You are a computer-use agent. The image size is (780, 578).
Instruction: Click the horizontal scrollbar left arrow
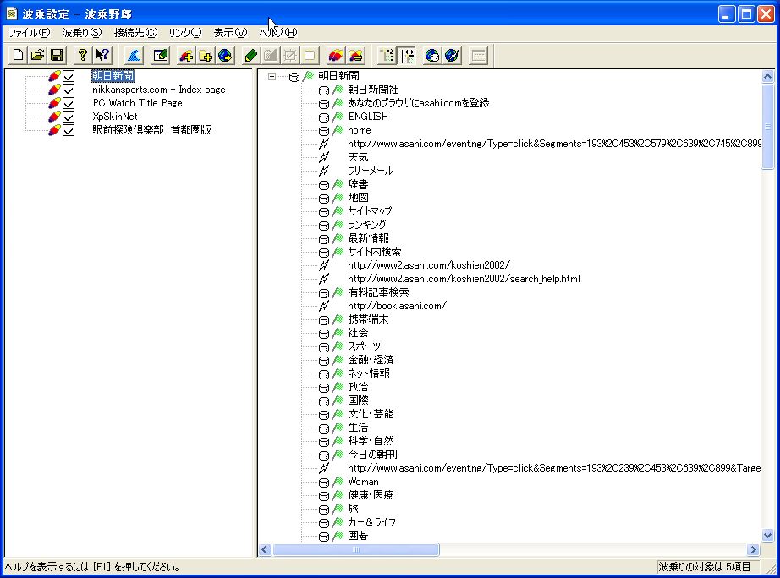coord(265,549)
